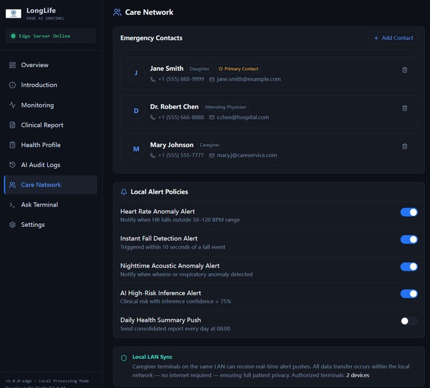The height and width of the screenshot is (388, 430).
Task: Go to Introduction in sidebar
Action: pos(51,85)
